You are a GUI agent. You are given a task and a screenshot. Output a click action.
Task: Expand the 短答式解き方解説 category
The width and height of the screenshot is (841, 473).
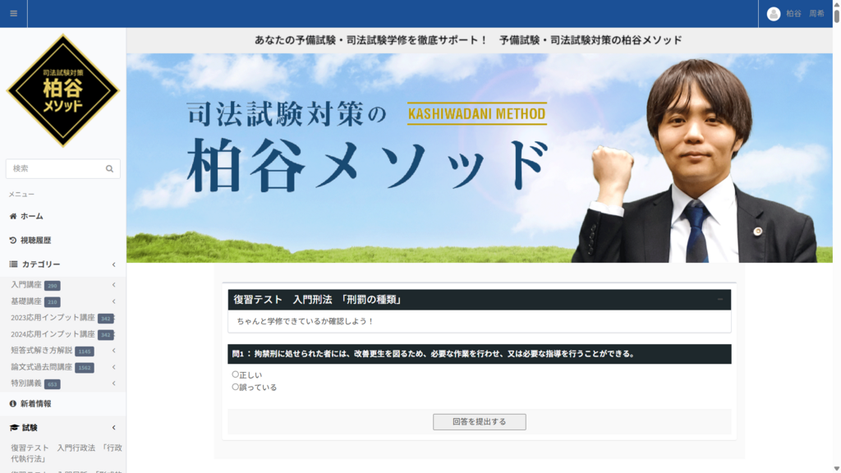[113, 351]
